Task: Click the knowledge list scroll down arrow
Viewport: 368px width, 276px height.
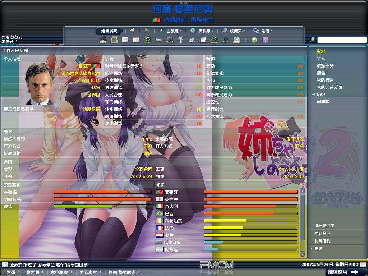Action: tap(303, 254)
